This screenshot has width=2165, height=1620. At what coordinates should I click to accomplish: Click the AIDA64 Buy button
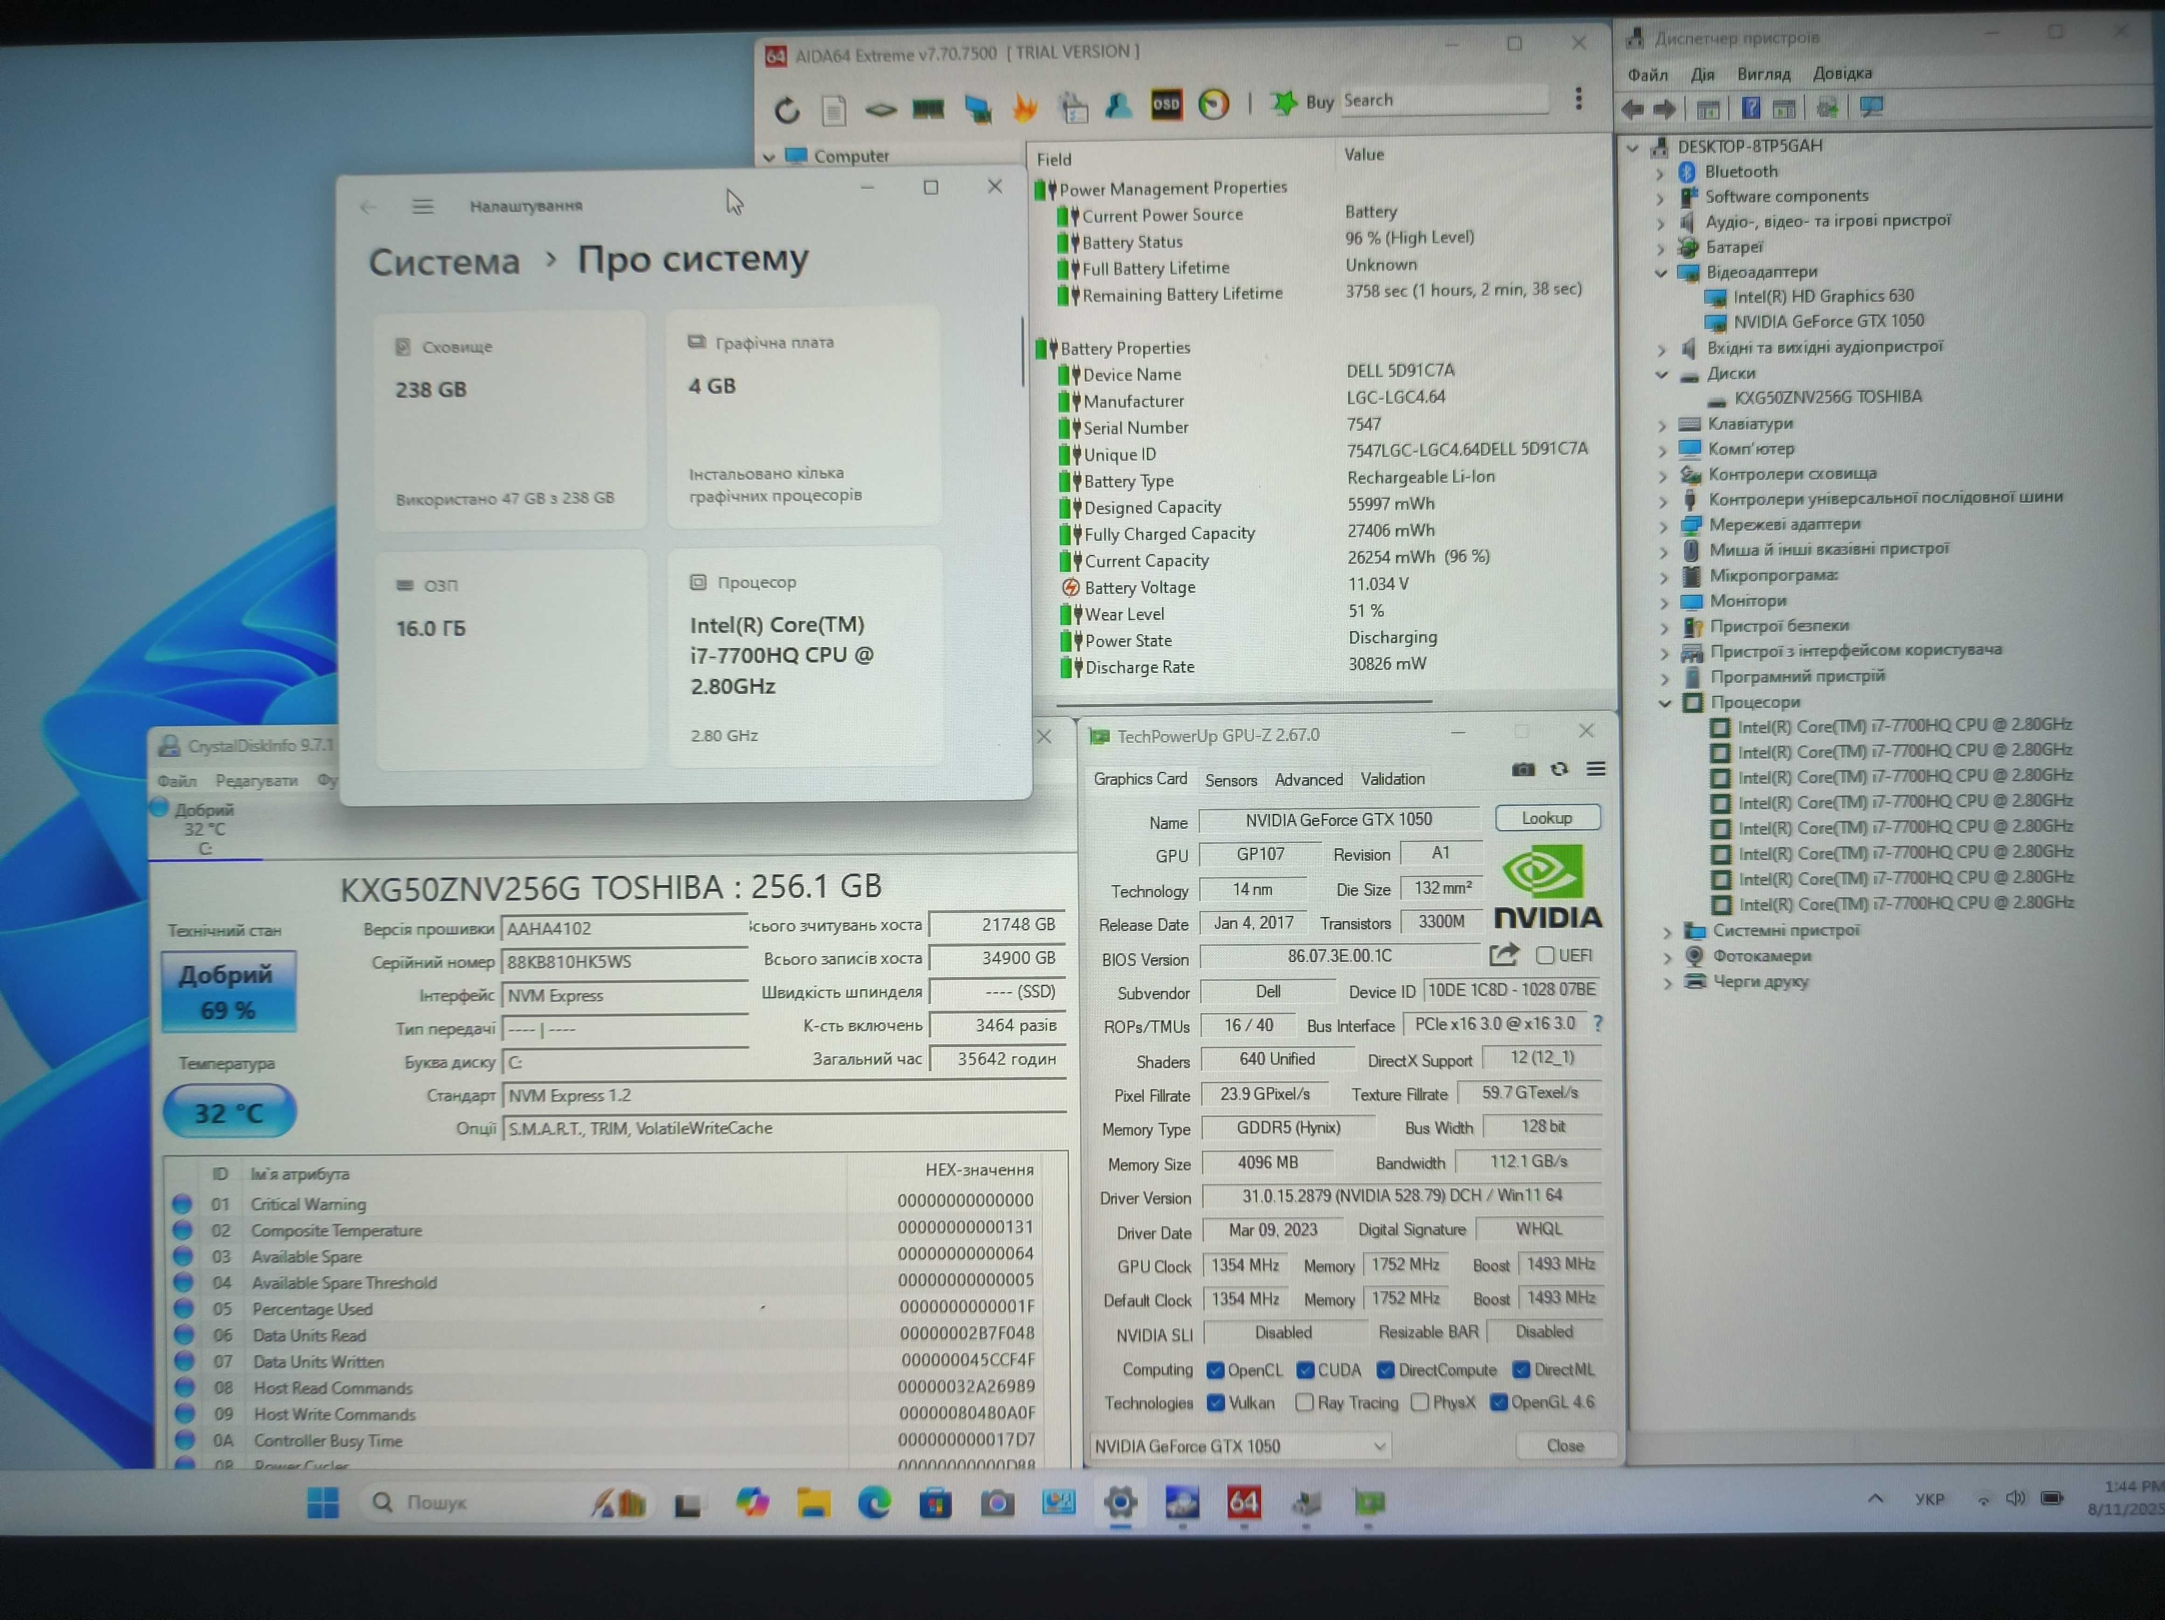1303,102
